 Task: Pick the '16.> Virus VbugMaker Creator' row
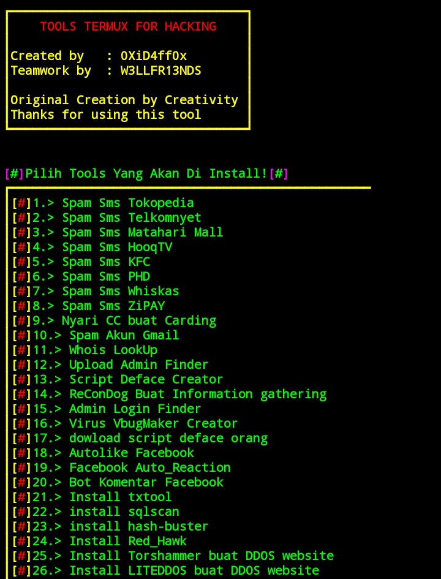click(x=125, y=423)
